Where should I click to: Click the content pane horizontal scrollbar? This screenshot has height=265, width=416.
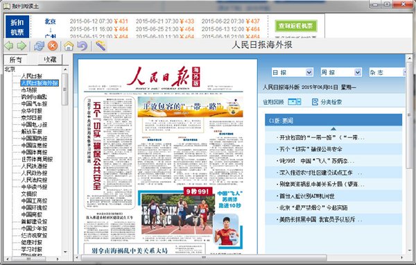coord(204,257)
